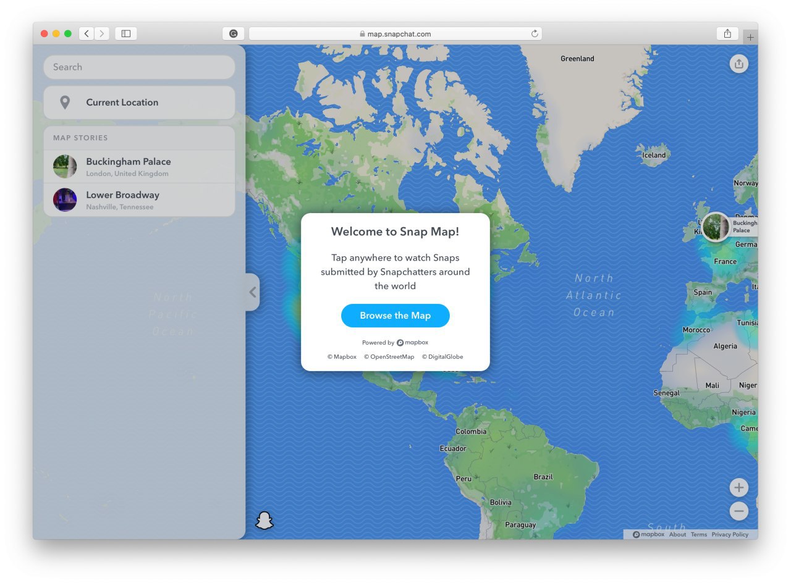Open the Privacy Policy link
Screen dimensions: 791x583
(x=730, y=535)
